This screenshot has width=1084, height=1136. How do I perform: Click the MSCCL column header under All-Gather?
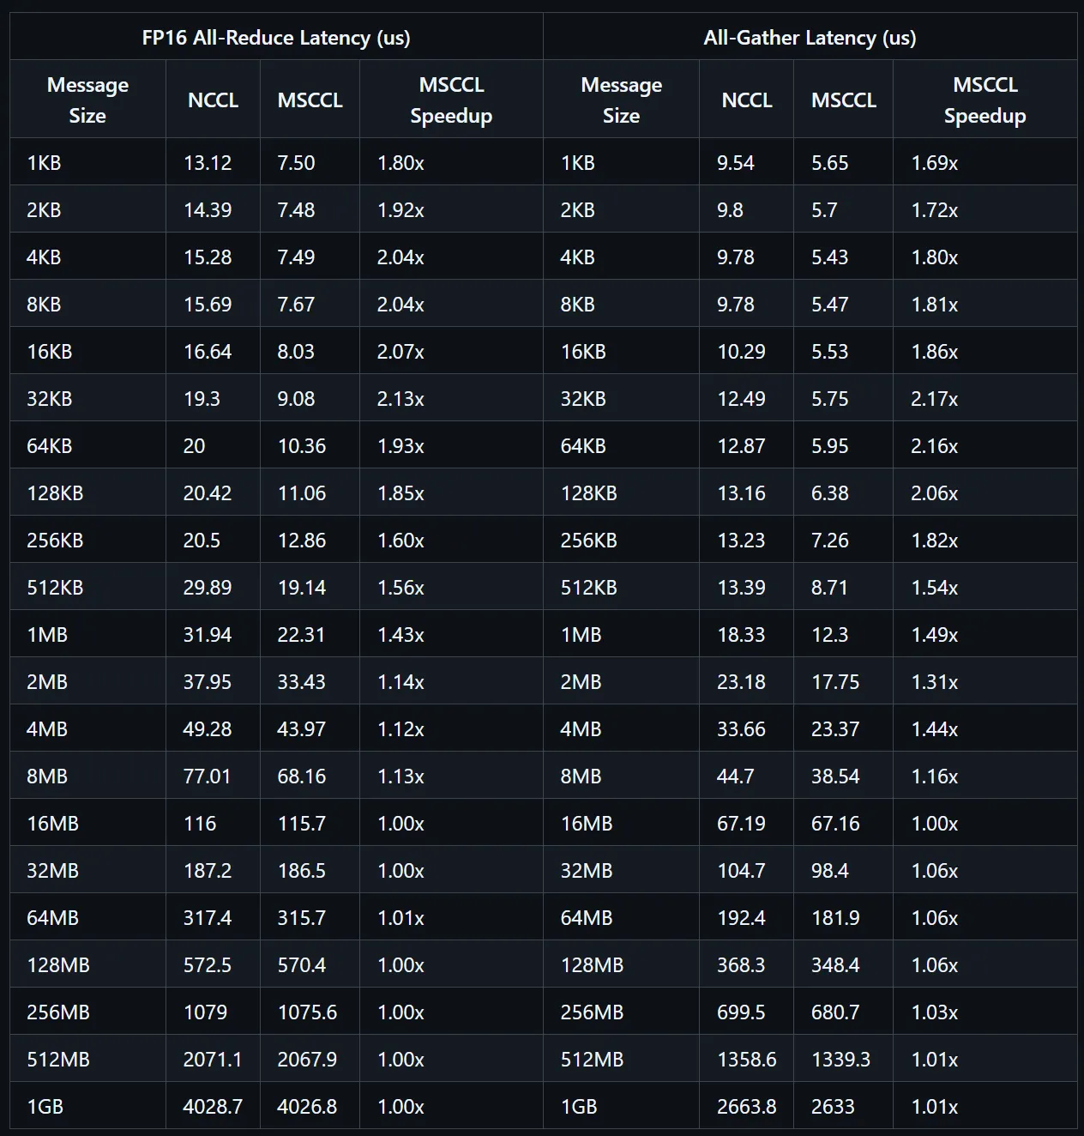[x=843, y=100]
